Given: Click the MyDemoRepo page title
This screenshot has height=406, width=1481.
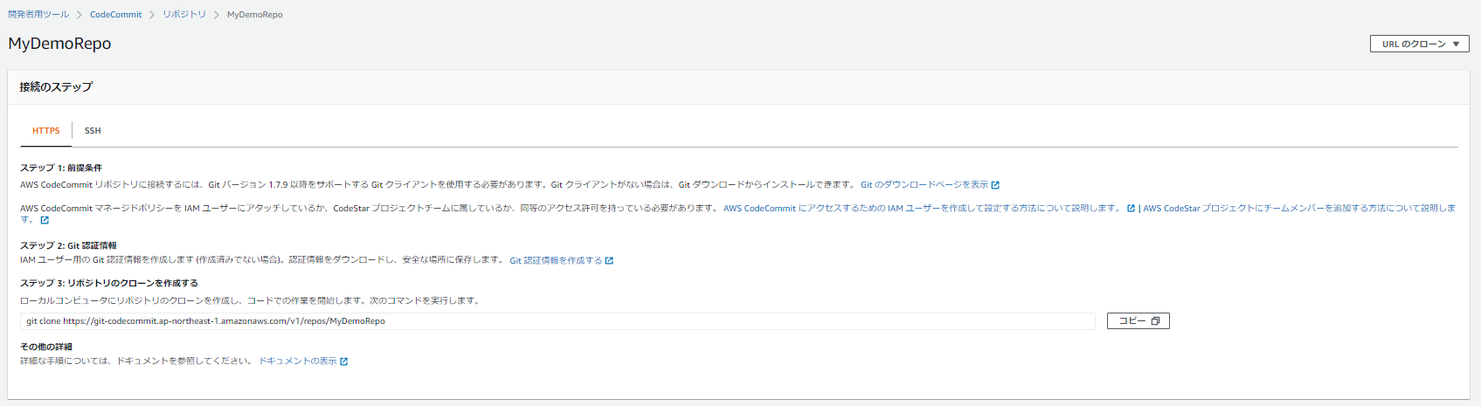Looking at the screenshot, I should [59, 44].
